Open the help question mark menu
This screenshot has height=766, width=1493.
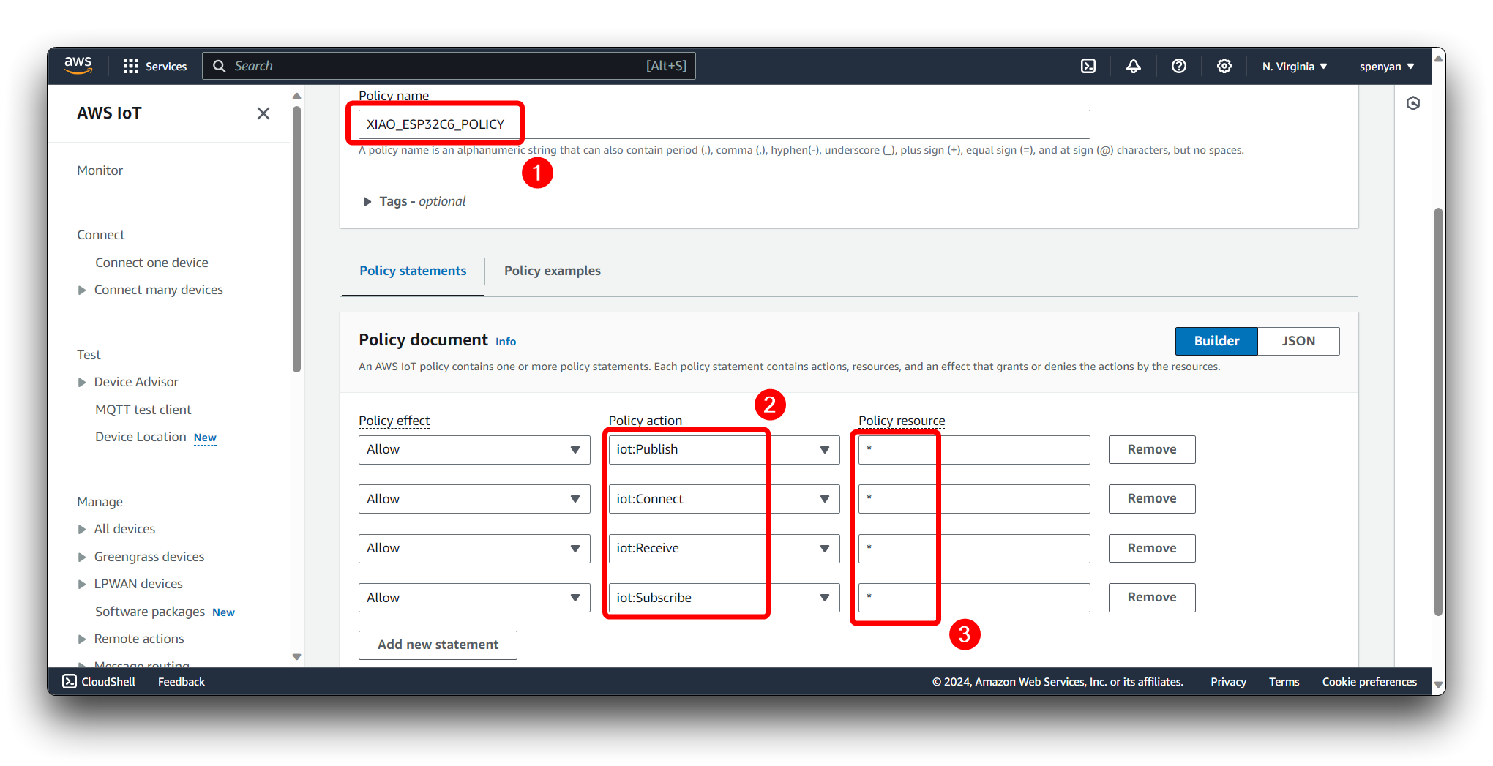click(x=1179, y=66)
